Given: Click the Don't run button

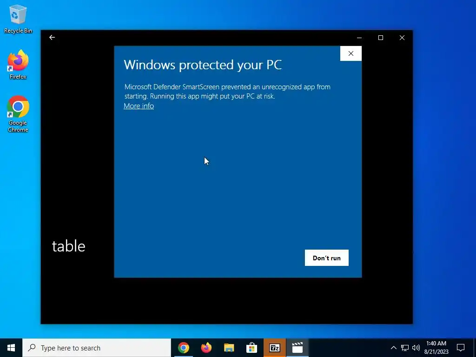Looking at the screenshot, I should point(327,258).
